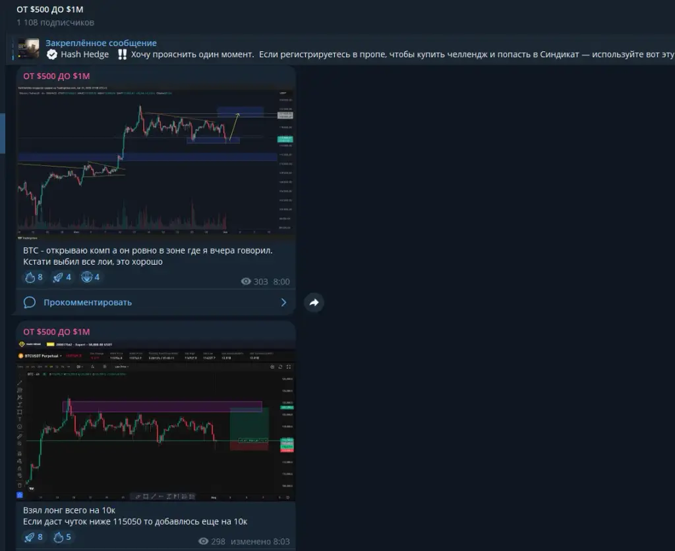The height and width of the screenshot is (551, 675).
Task: Select the "Hash Hedge" name in the pinned bar
Action: point(85,55)
